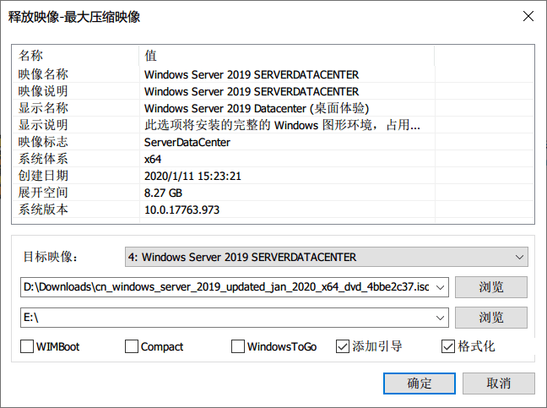The height and width of the screenshot is (408, 547).
Task: Expand the ISO source path dropdown arrow
Action: point(440,287)
